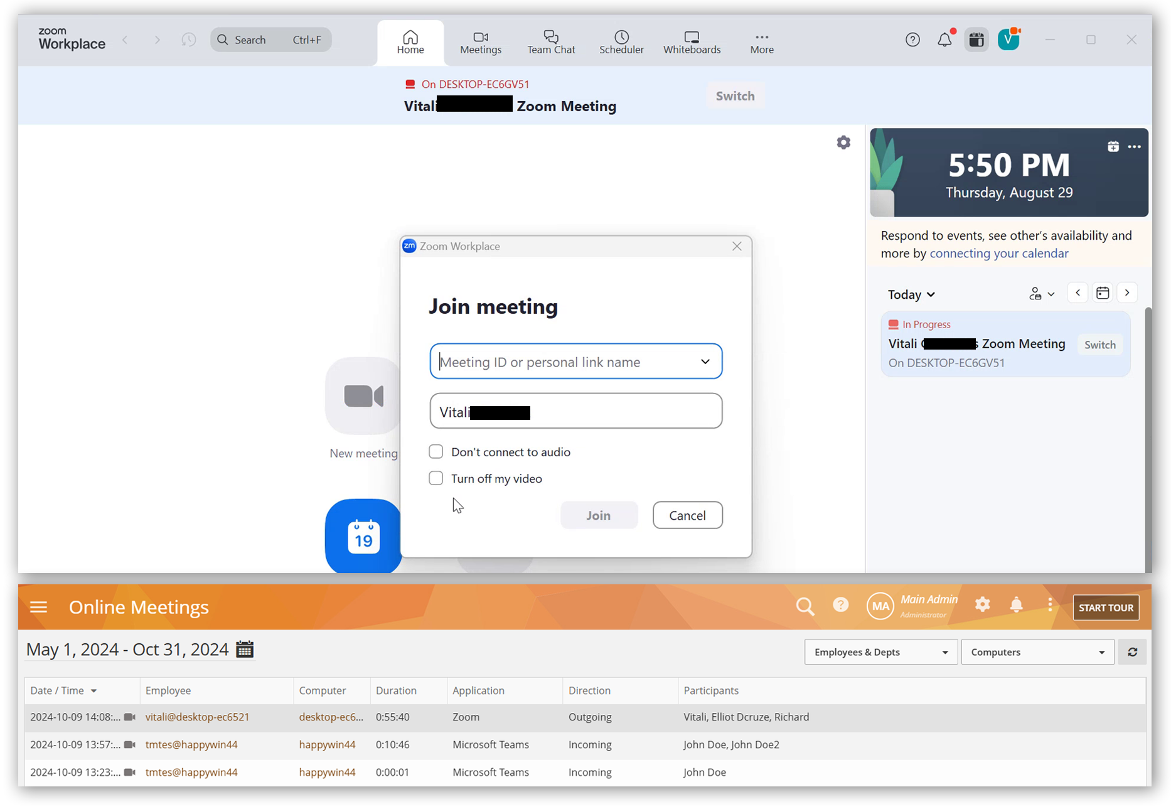Switch to Team Chat tab

pos(551,42)
